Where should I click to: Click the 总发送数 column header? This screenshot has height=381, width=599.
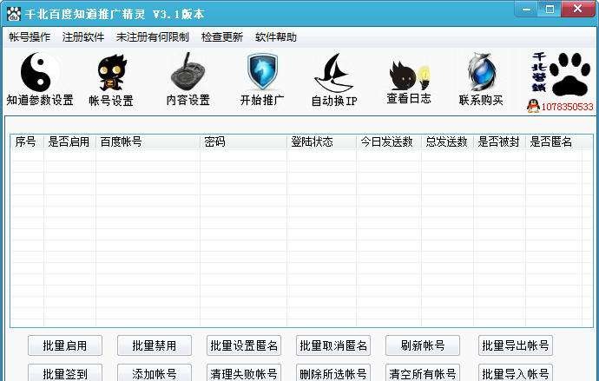point(447,142)
